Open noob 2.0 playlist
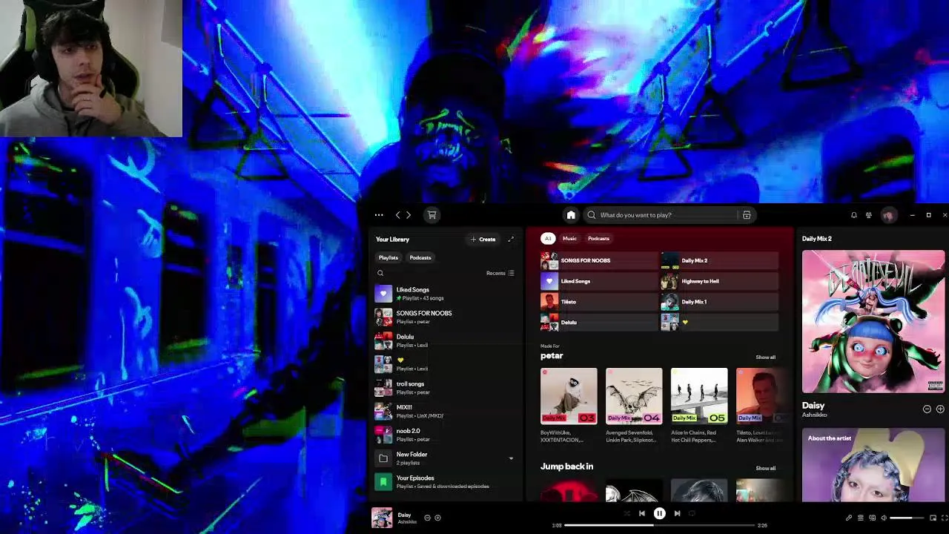The image size is (949, 534). 445,435
